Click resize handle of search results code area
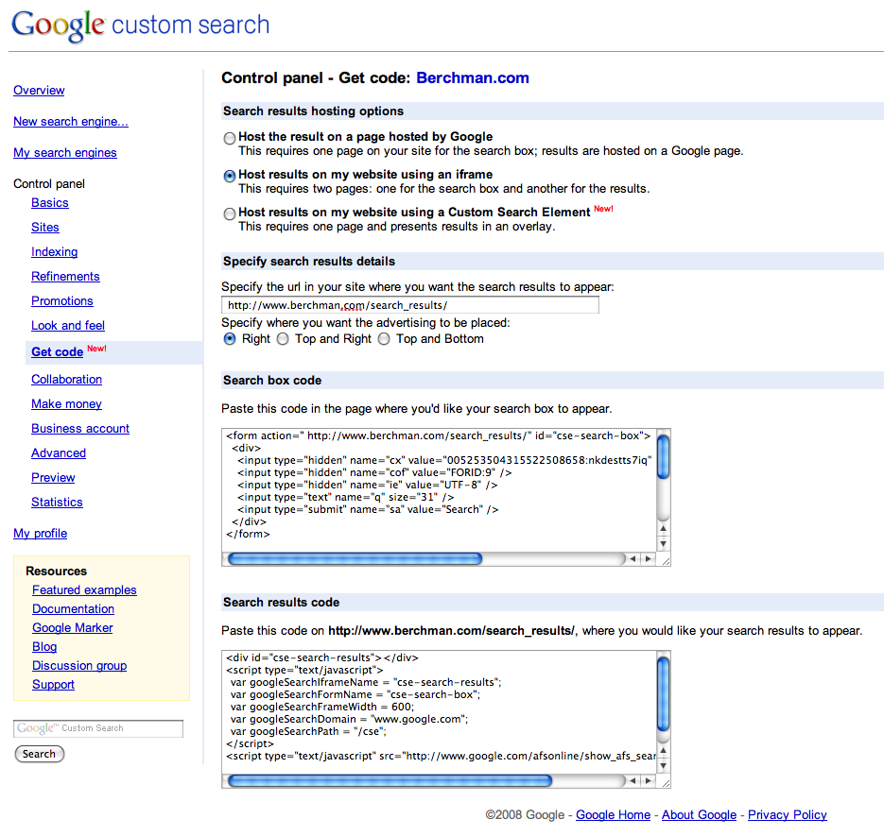Screen dimensions: 884x836 [666, 782]
